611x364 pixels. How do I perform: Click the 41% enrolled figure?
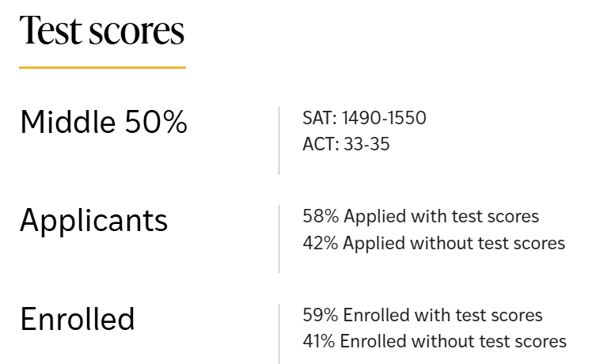pyautogui.click(x=320, y=342)
